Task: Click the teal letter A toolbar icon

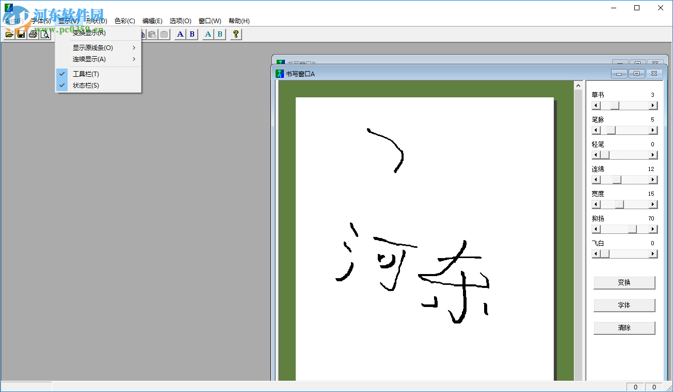Action: pos(207,34)
